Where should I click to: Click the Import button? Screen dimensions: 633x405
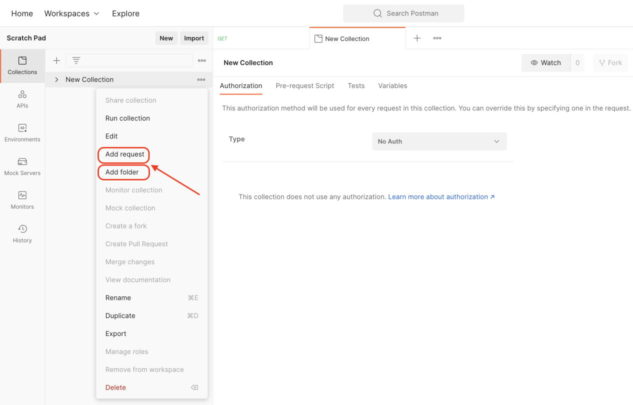click(x=194, y=38)
